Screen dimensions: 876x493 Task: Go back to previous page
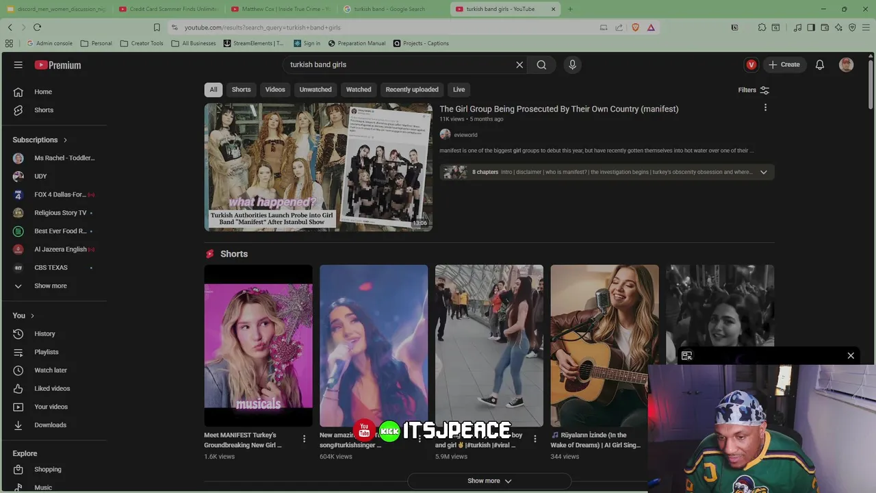pos(10,27)
